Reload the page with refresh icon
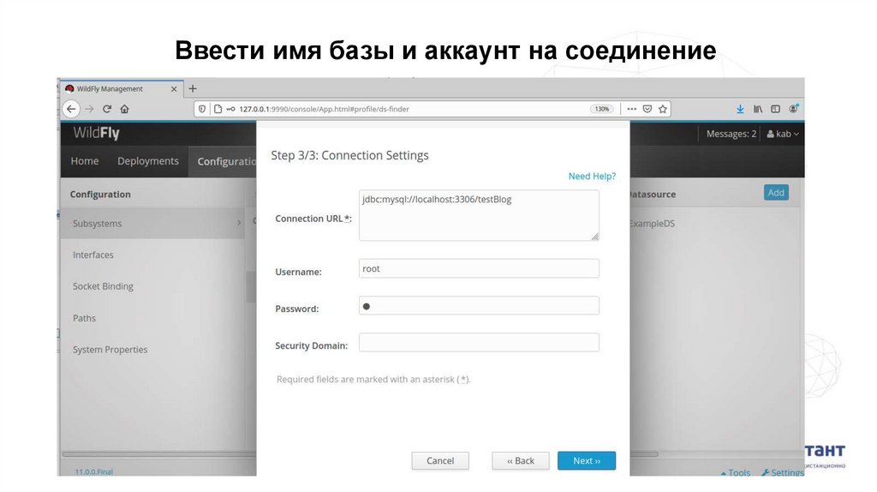This screenshot has height=492, width=877. (107, 109)
